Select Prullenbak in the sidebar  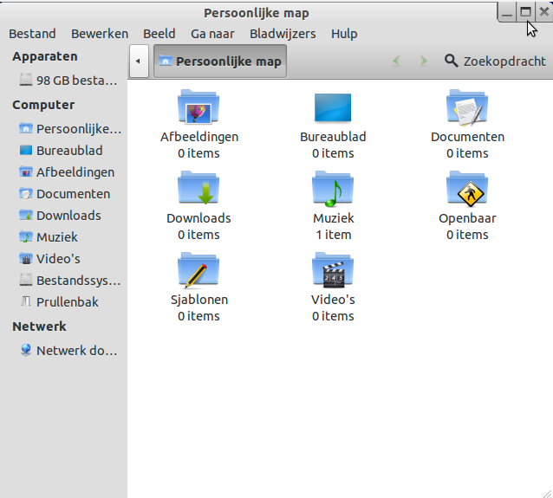pyautogui.click(x=67, y=302)
